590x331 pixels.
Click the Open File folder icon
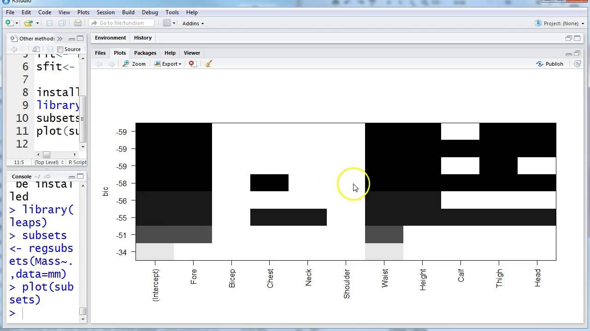(x=28, y=23)
